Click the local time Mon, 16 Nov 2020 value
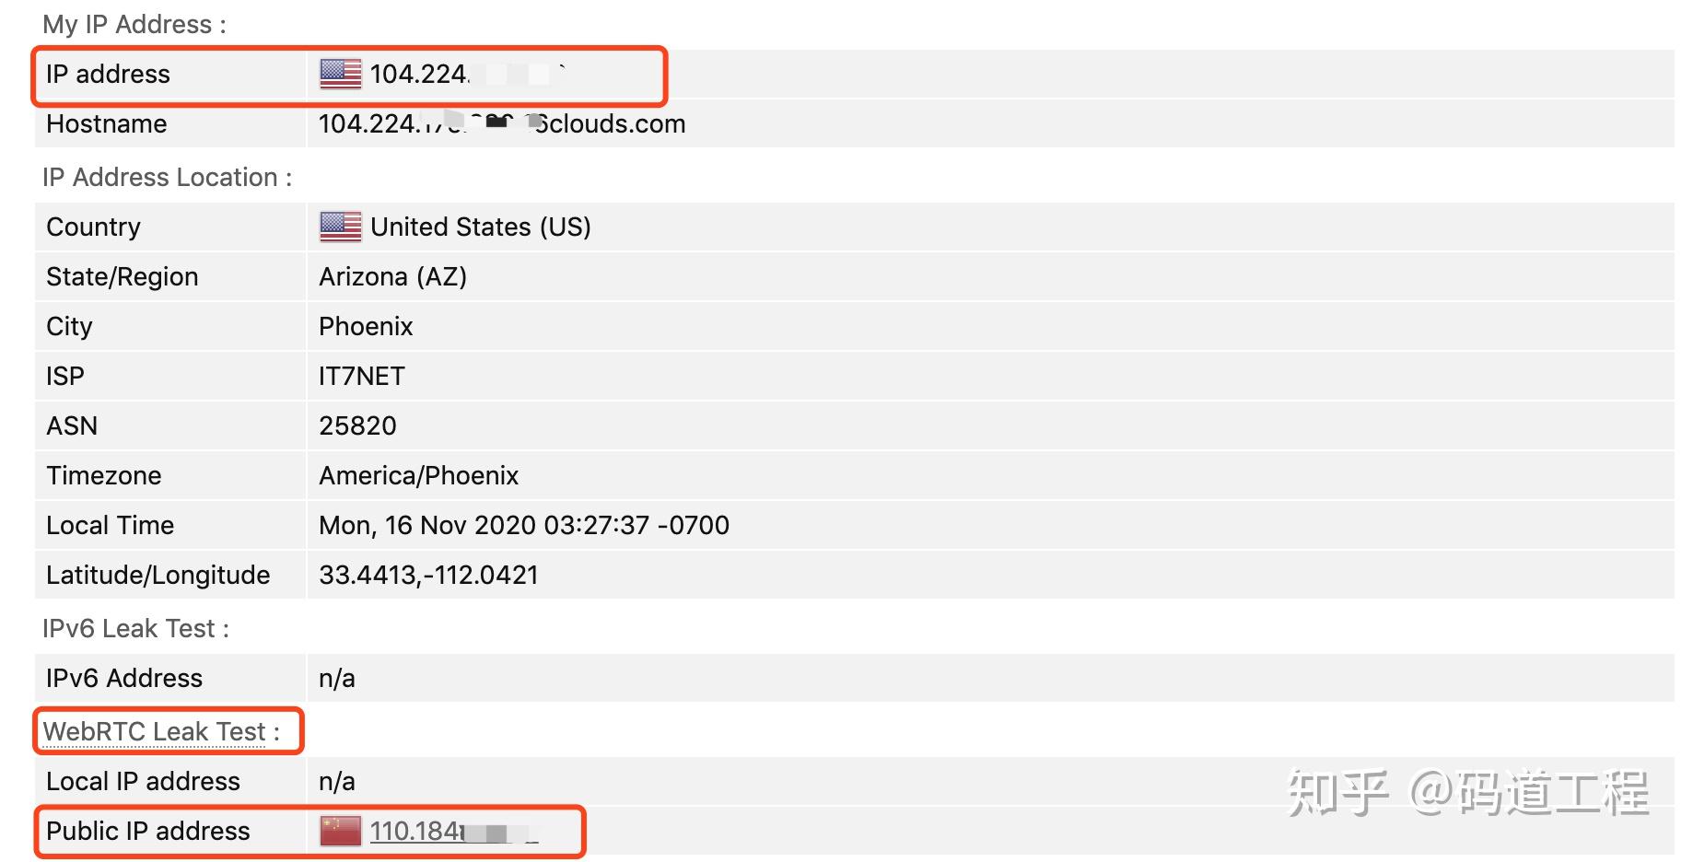This screenshot has height=862, width=1693. tap(523, 525)
